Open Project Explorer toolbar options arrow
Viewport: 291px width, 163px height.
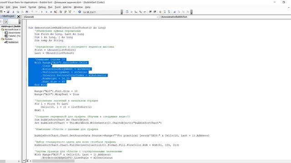(x=20, y=22)
